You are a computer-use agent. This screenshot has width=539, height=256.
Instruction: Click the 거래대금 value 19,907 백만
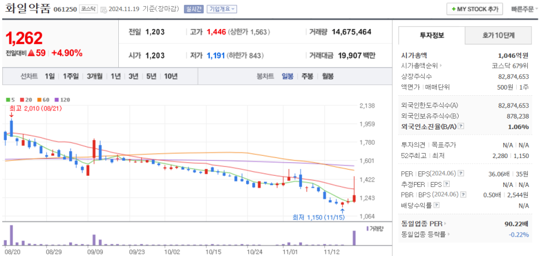tap(356, 56)
